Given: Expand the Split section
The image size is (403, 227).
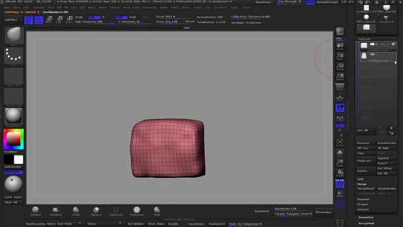Looking at the screenshot, I should [x=361, y=179].
